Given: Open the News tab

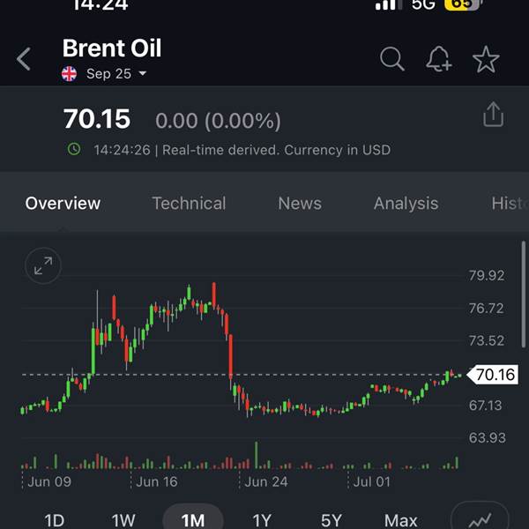Looking at the screenshot, I should [300, 204].
